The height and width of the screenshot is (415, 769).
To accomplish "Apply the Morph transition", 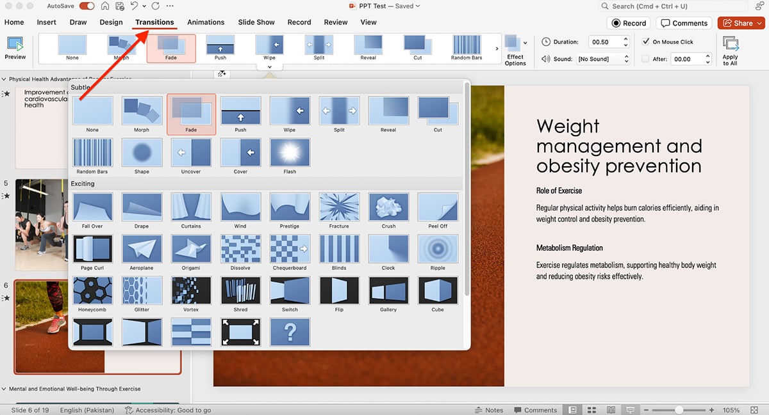I will click(142, 112).
